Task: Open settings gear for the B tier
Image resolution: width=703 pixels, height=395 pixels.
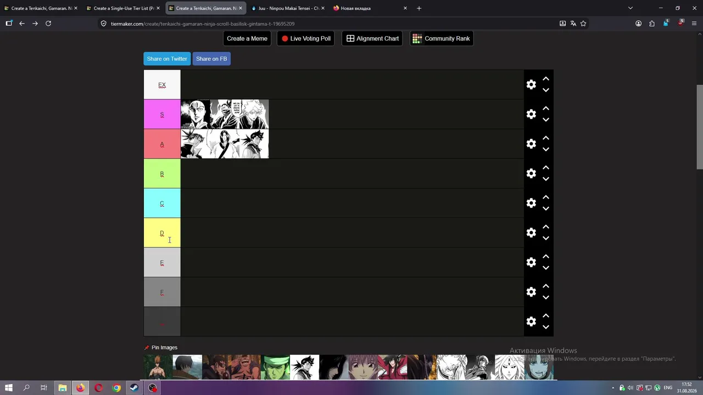Action: [531, 173]
